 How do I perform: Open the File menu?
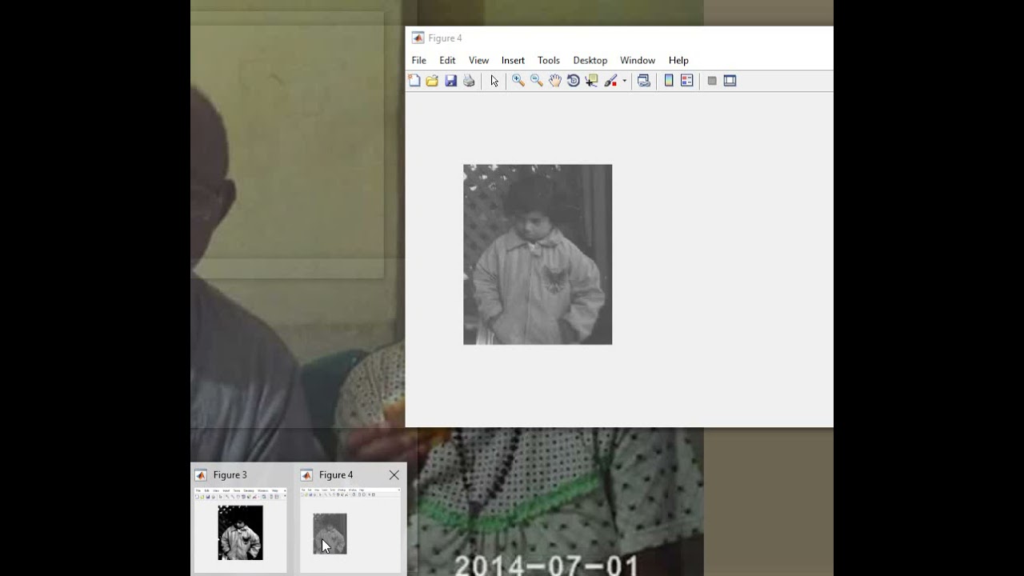point(419,60)
